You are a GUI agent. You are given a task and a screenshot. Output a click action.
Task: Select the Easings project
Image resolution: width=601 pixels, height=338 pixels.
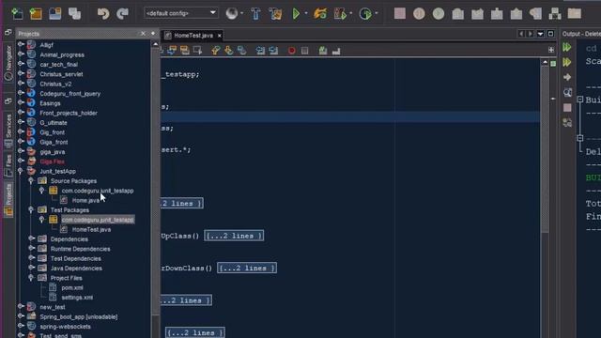(x=50, y=103)
